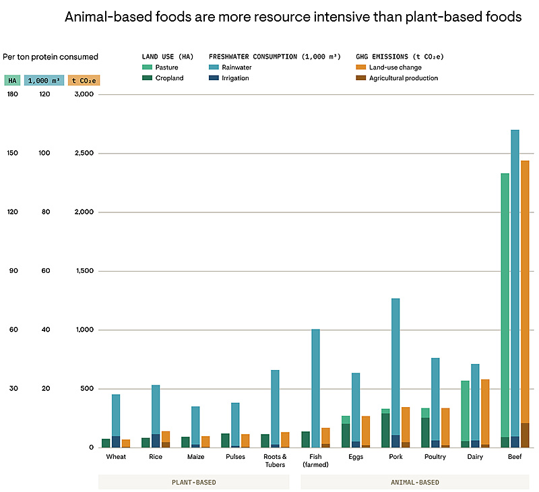This screenshot has width=539, height=492.
Task: Click the orange t CO₂e unit badge
Action: (x=84, y=81)
